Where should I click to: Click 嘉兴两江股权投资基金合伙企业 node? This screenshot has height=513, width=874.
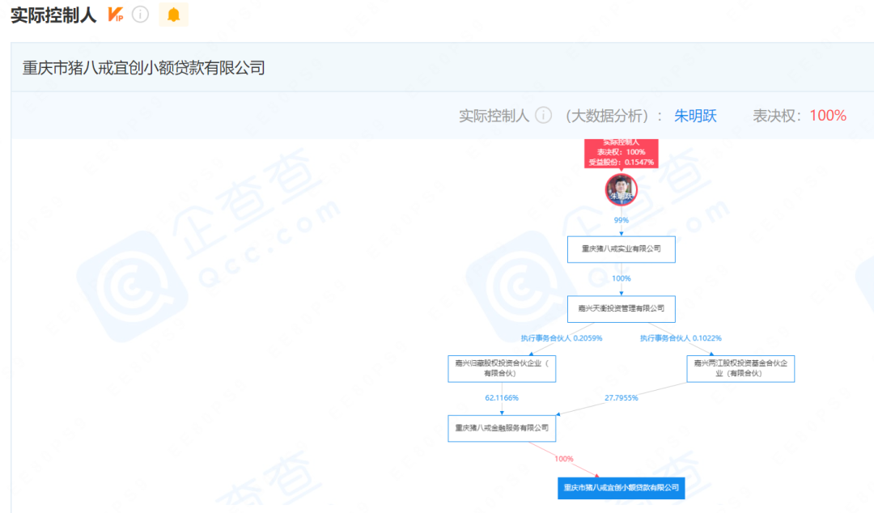point(740,368)
